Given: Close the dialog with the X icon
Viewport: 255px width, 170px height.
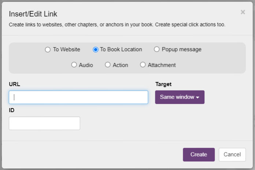Looking at the screenshot, I should (243, 12).
